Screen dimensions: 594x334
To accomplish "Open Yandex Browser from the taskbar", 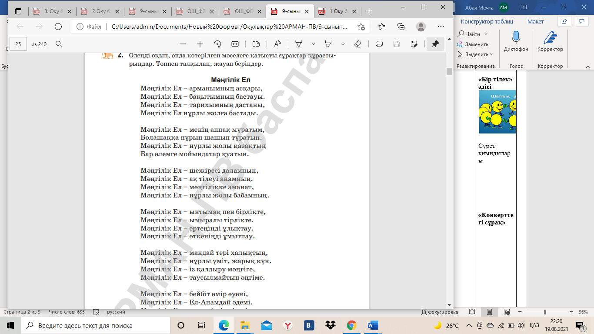I will 287,325.
